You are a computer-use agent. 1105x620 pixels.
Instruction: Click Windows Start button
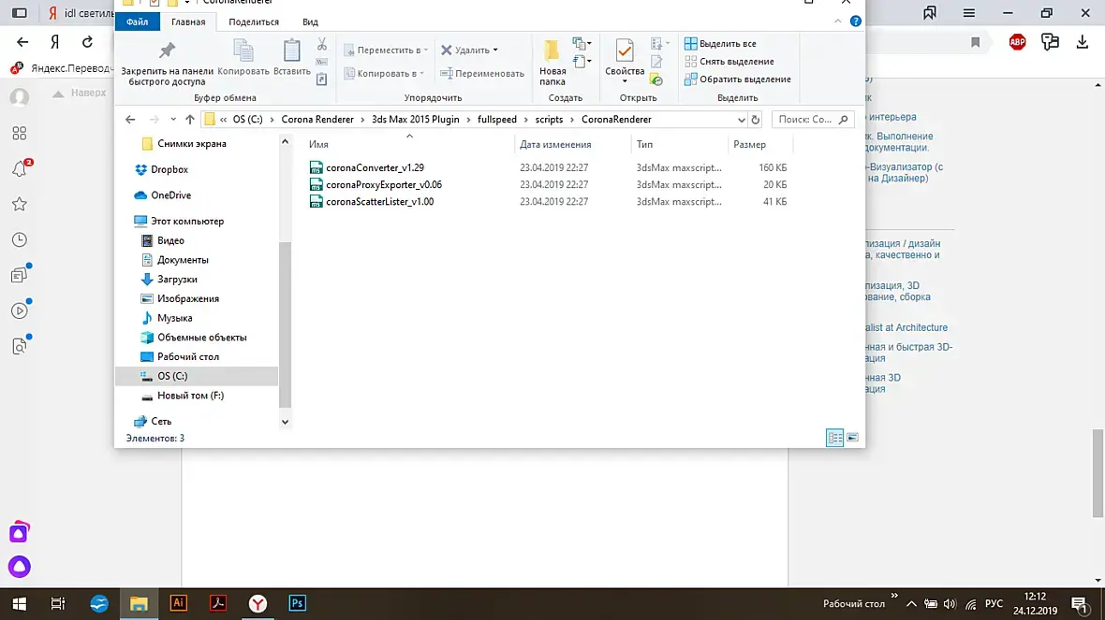[19, 604]
